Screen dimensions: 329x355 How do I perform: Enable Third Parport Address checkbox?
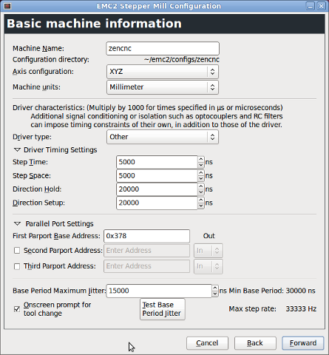click(x=17, y=266)
